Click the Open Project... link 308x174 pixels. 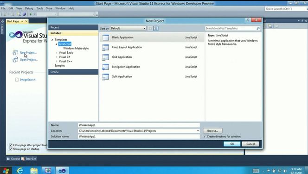click(29, 60)
